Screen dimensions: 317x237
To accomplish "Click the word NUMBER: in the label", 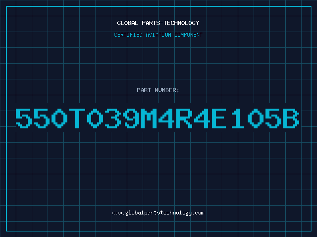I will 167,90.
